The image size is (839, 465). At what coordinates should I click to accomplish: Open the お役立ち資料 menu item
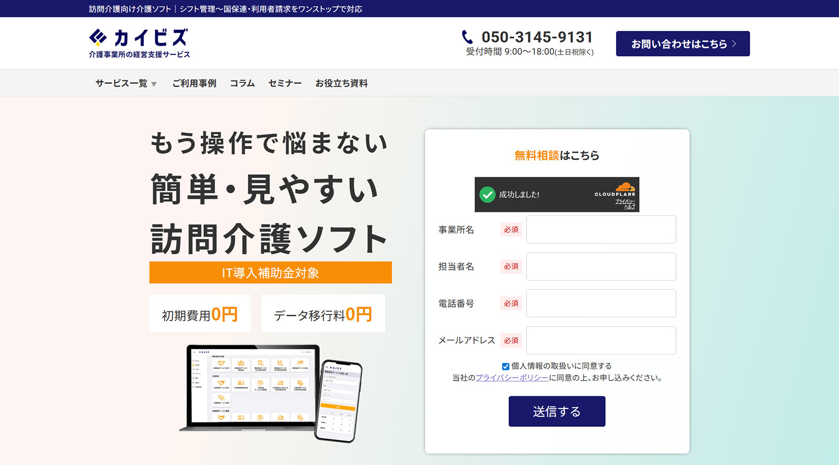click(x=341, y=83)
